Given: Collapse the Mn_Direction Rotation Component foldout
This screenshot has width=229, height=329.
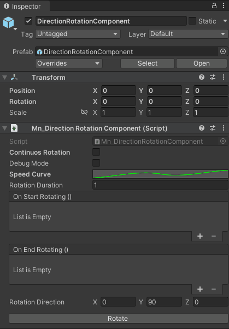Looking at the screenshot, I should click(4, 128).
